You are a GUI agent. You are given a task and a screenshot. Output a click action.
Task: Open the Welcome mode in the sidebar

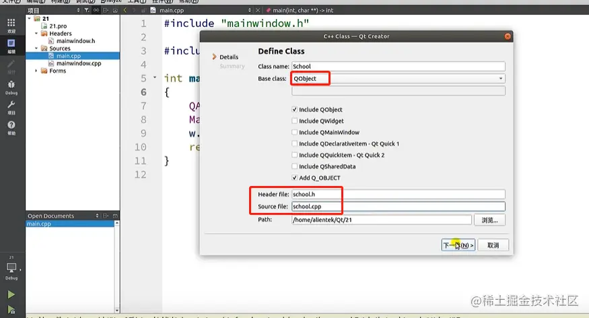pyautogui.click(x=11, y=26)
